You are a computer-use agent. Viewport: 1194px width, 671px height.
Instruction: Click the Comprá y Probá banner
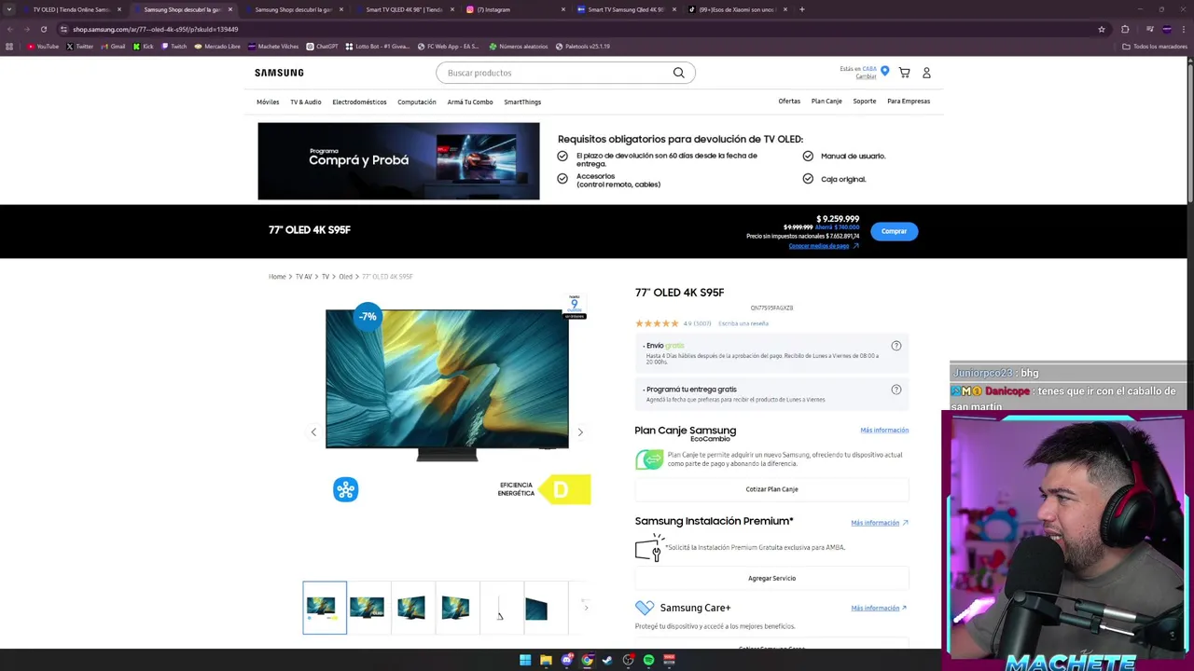[398, 161]
